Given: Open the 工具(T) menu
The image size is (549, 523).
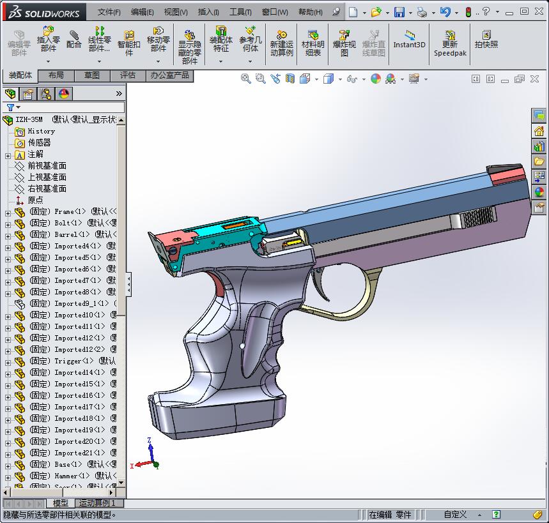Looking at the screenshot, I should [240, 12].
